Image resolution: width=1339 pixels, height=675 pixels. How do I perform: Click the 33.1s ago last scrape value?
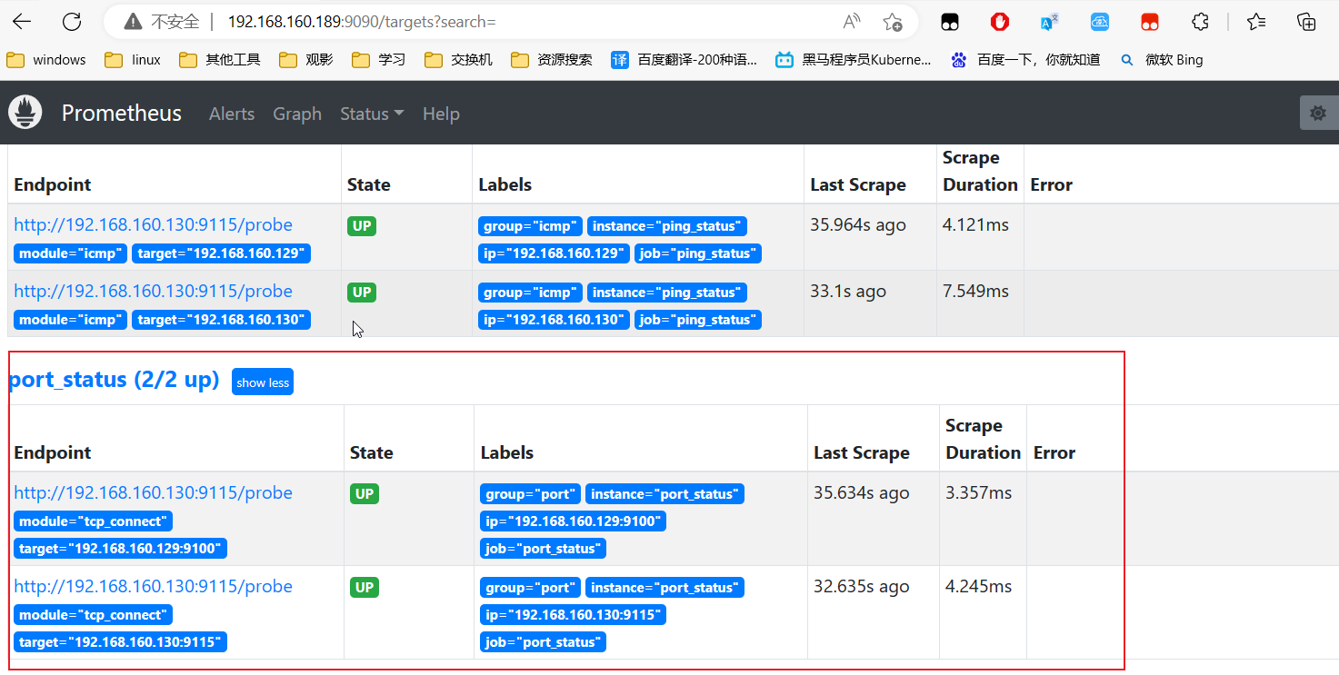coord(848,291)
